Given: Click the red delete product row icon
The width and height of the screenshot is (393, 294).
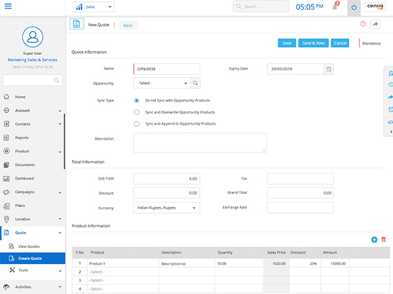Looking at the screenshot, I should coord(383,240).
